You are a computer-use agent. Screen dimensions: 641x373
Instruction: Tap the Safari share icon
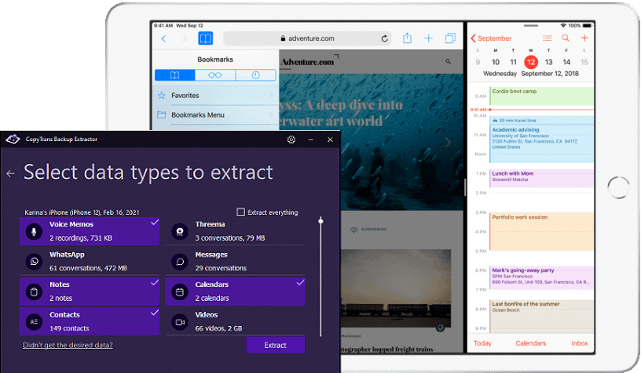407,38
